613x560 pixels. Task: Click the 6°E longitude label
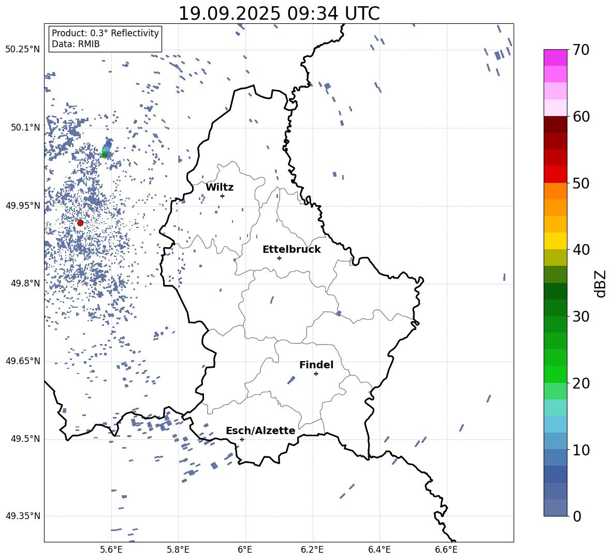(245, 550)
